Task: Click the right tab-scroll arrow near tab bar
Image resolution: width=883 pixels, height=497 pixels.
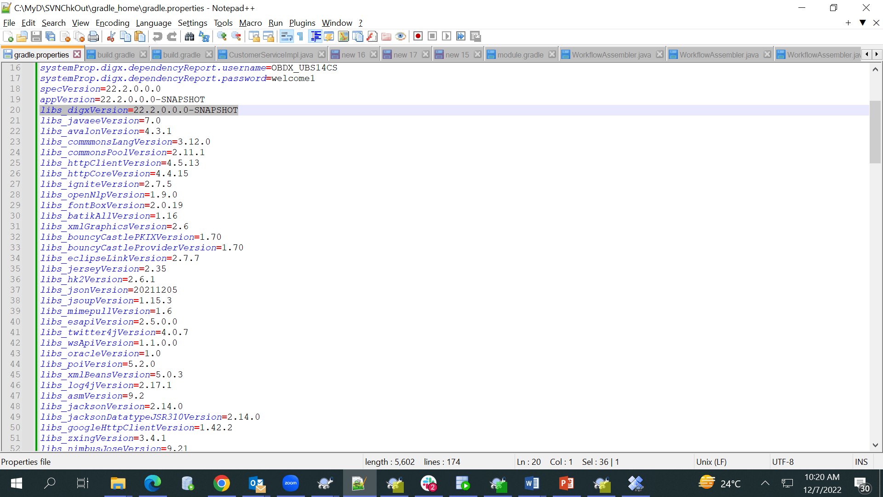Action: 877,54
